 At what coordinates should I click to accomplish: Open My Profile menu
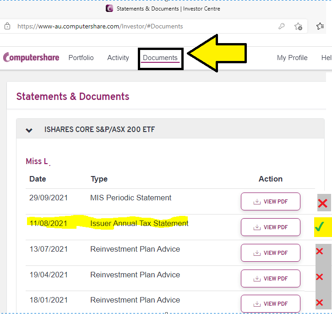pos(292,58)
